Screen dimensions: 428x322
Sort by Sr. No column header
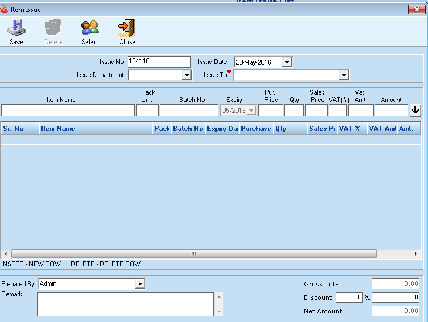click(20, 129)
